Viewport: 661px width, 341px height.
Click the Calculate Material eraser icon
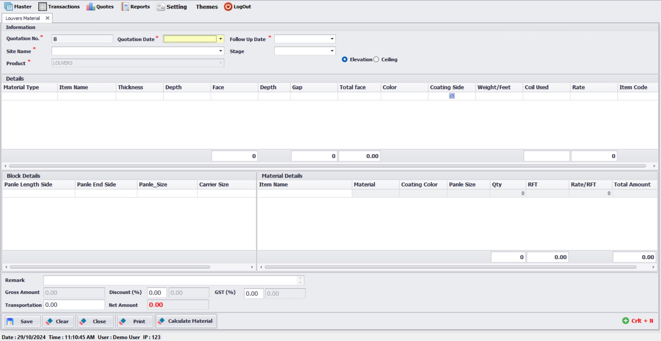coord(161,321)
